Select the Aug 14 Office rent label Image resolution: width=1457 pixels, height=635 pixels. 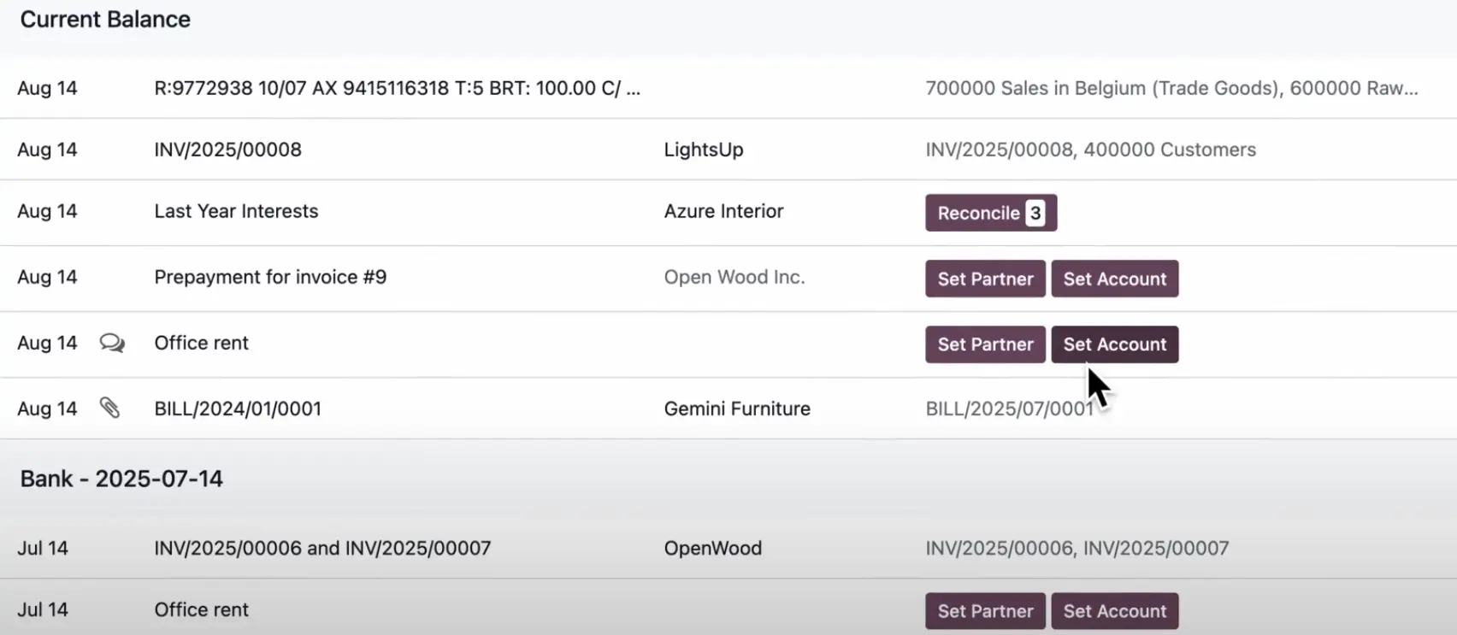[x=201, y=343]
